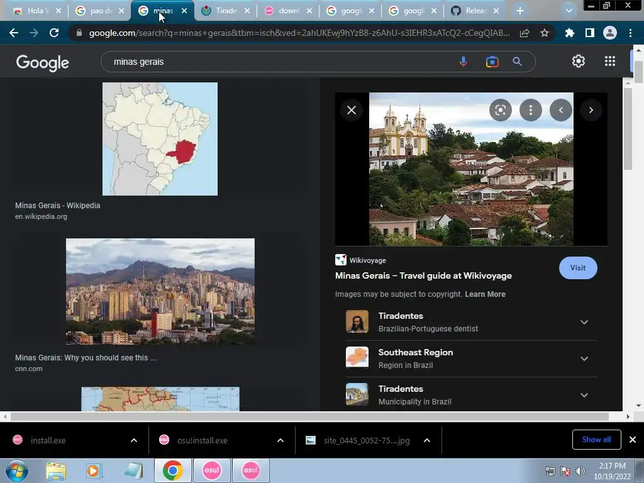This screenshot has height=483, width=644.
Task: Open the Southeast Region map thumbnail
Action: pos(357,358)
